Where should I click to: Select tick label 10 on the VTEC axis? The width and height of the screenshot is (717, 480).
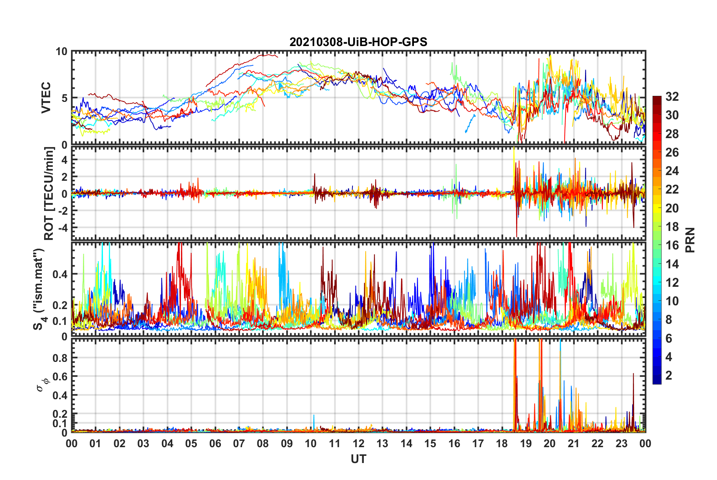[62, 51]
